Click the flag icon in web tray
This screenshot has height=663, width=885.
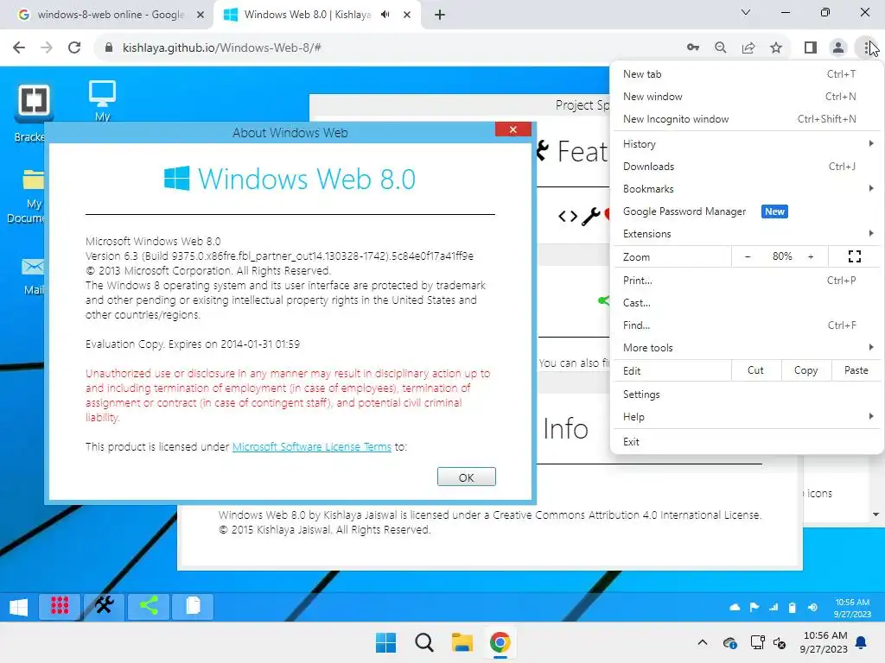[x=754, y=607]
